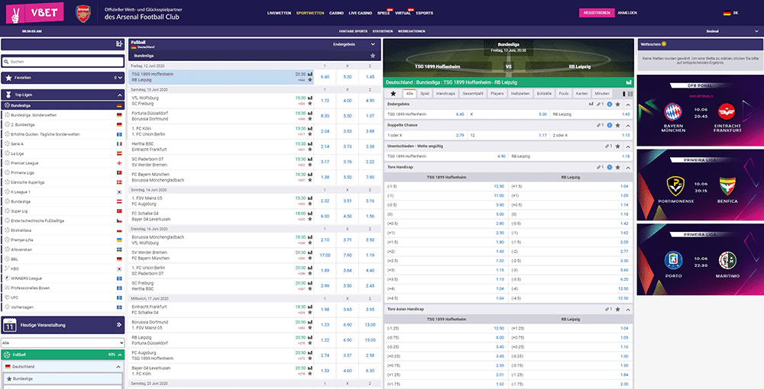This screenshot has height=389, width=764.
Task: Open the Werbeaktionen link
Action: (x=412, y=31)
